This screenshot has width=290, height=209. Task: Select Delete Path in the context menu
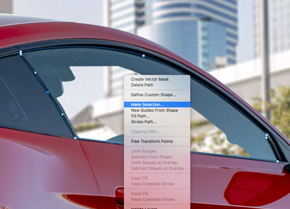157,85
